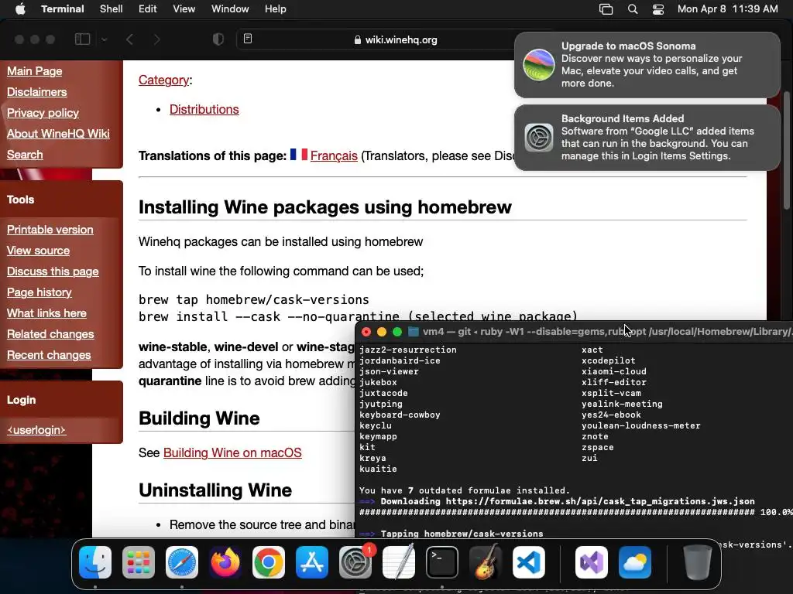The width and height of the screenshot is (793, 594).
Task: Open the Trash in the Dock
Action: pos(698,562)
